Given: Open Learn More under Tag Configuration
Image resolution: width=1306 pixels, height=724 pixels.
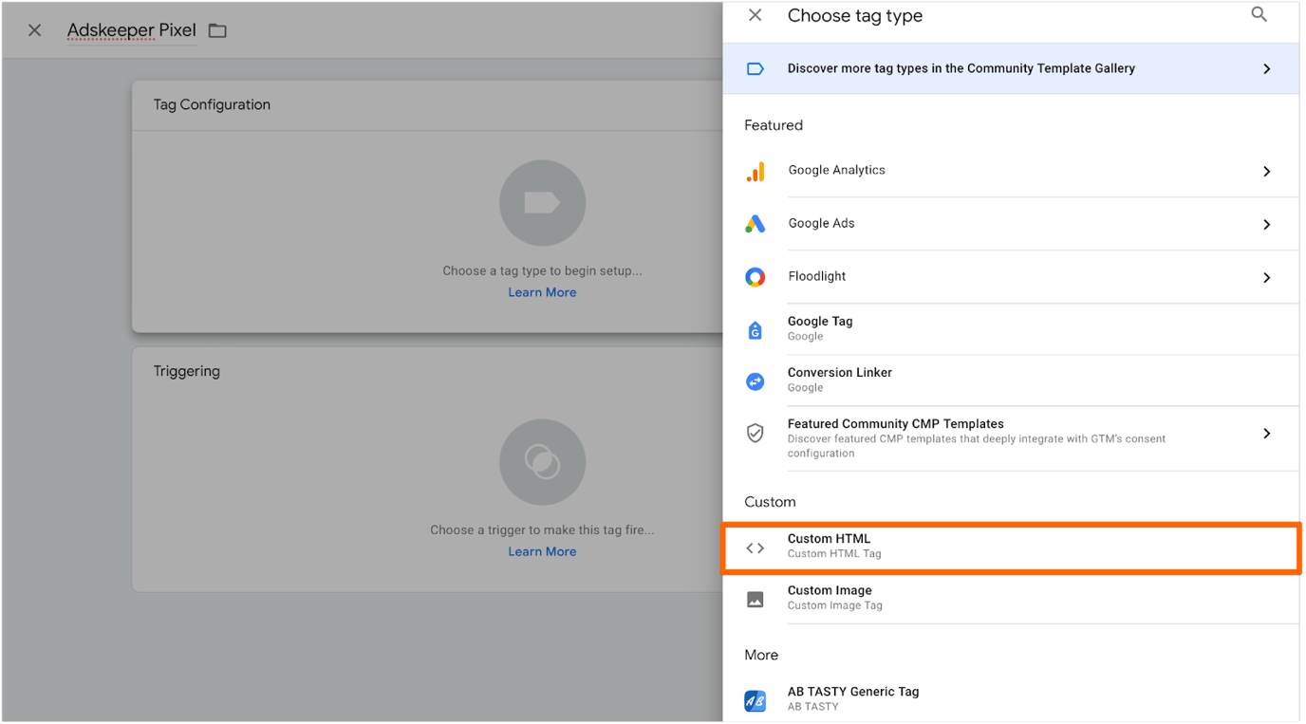Looking at the screenshot, I should [542, 291].
